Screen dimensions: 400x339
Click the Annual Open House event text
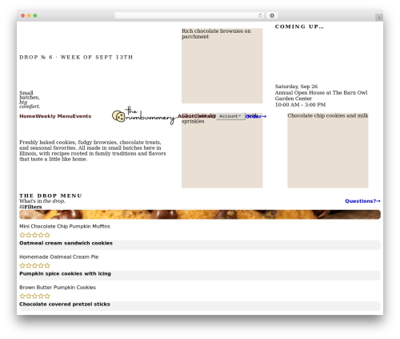[321, 95]
